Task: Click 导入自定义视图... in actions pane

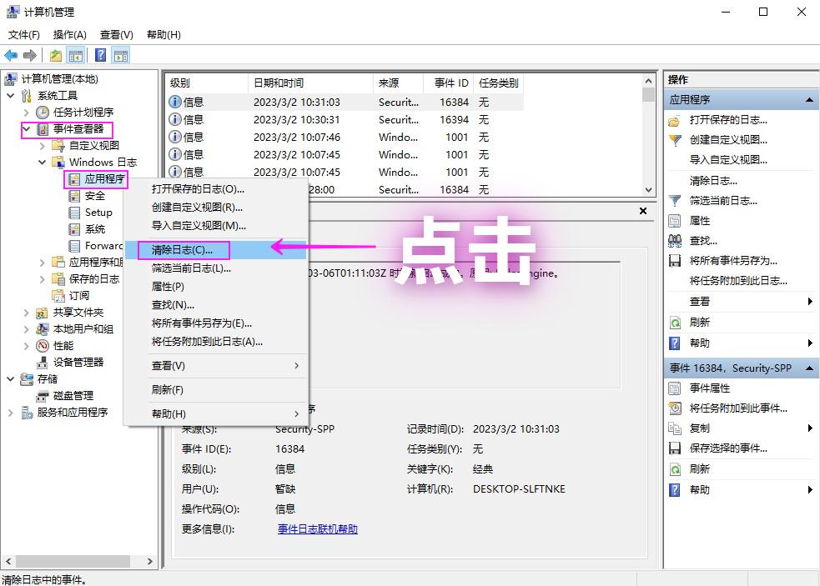Action: (x=728, y=160)
